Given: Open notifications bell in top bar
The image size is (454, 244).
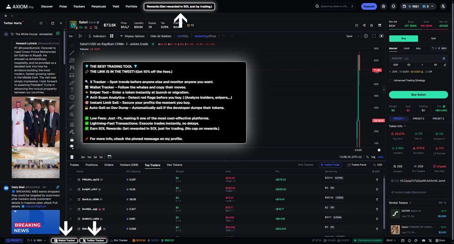Looking at the screenshot, I should tap(393, 6).
